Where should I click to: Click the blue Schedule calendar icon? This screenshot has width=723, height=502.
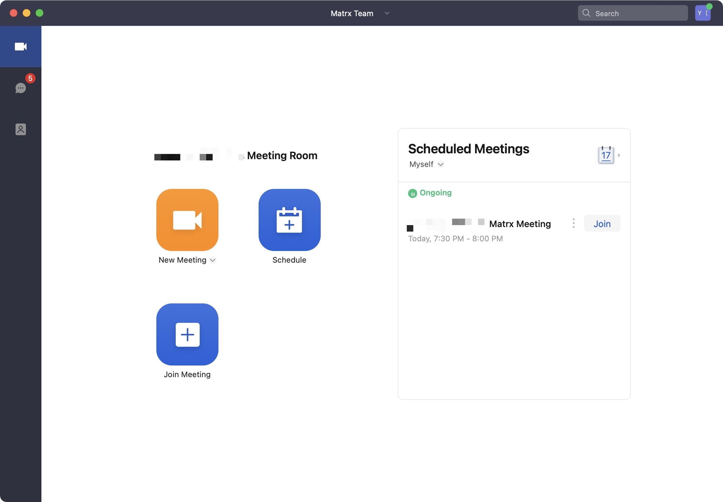[289, 220]
